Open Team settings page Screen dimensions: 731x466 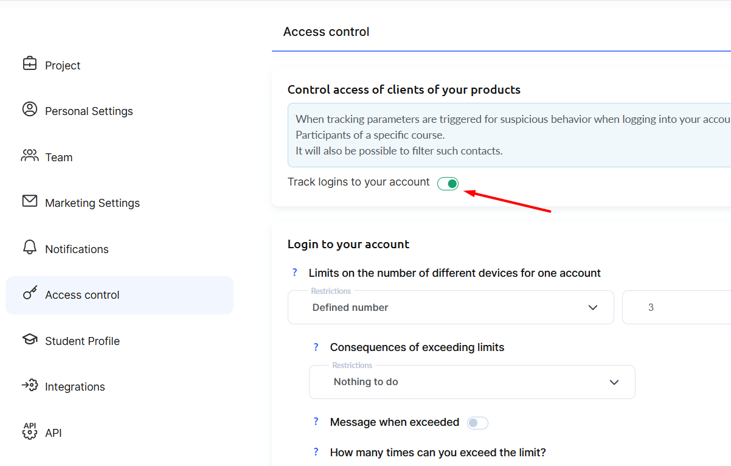pyautogui.click(x=58, y=158)
